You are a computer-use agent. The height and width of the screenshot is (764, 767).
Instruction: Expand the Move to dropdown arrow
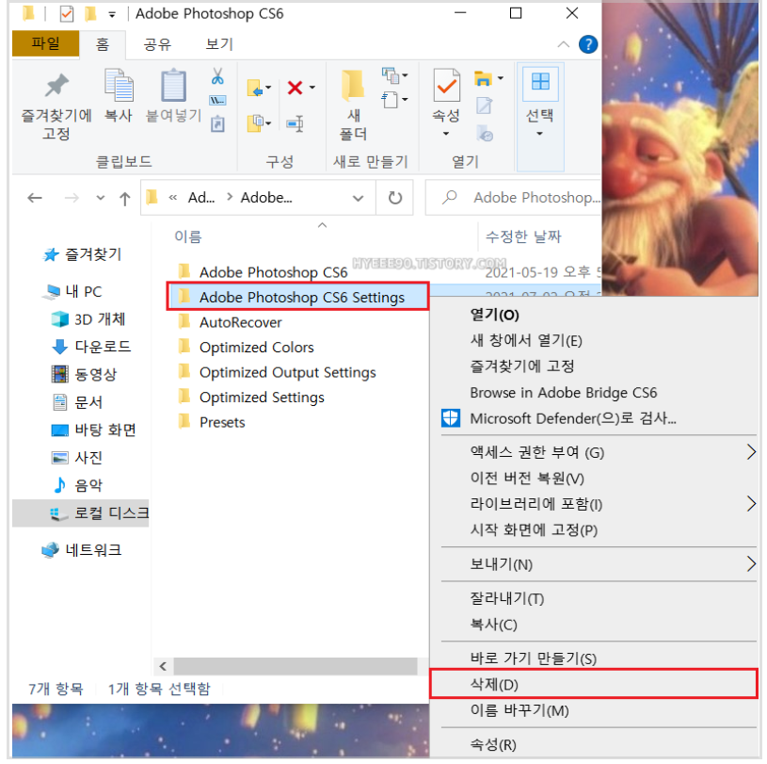click(268, 88)
